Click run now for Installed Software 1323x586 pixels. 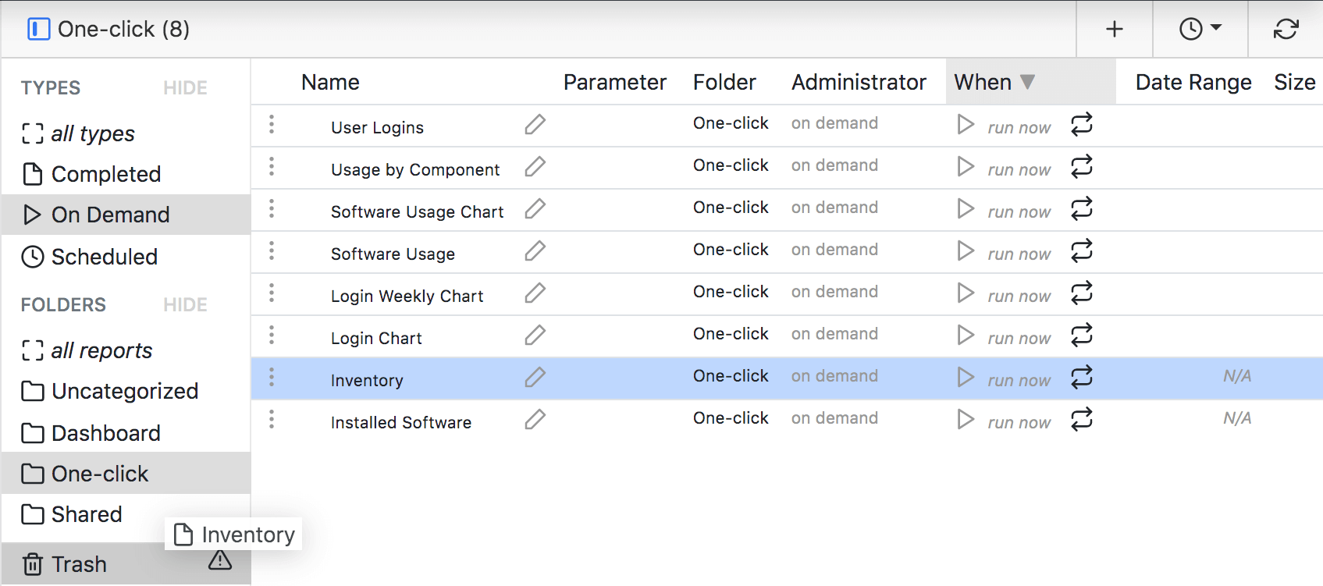click(x=1019, y=423)
